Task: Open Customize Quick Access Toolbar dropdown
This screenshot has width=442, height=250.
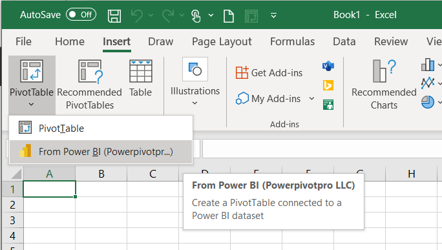Action: coord(273,16)
